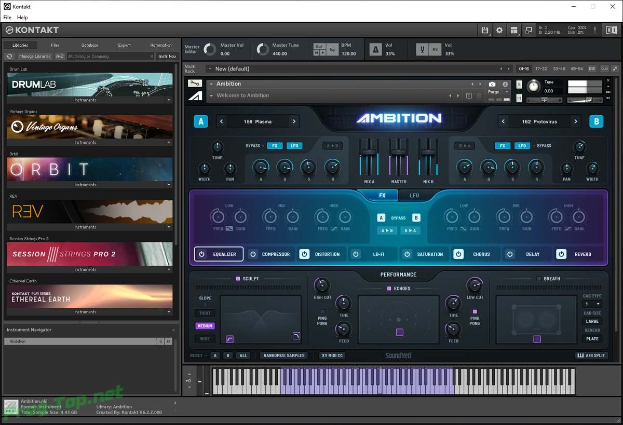The height and width of the screenshot is (425, 623).
Task: Click the panic exclamation mark icon
Action: (x=595, y=30)
